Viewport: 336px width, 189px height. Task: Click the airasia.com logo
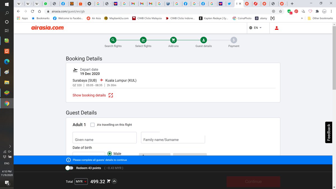(x=48, y=28)
